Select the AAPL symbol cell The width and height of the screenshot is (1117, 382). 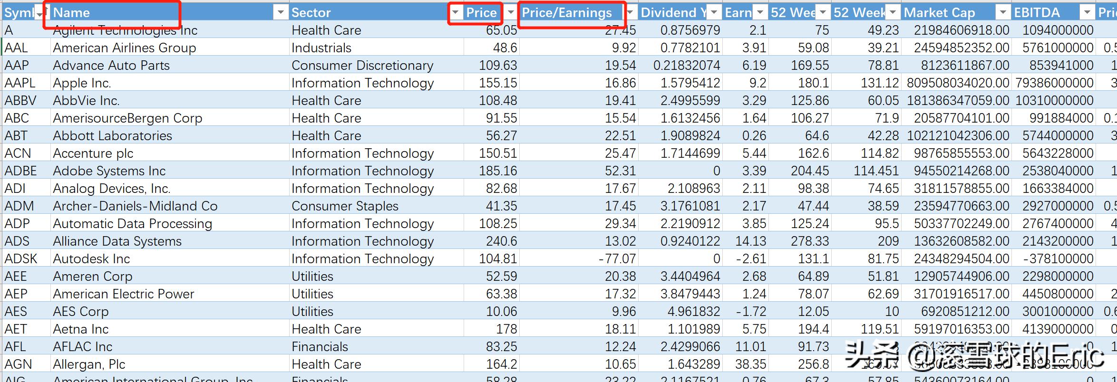20,83
